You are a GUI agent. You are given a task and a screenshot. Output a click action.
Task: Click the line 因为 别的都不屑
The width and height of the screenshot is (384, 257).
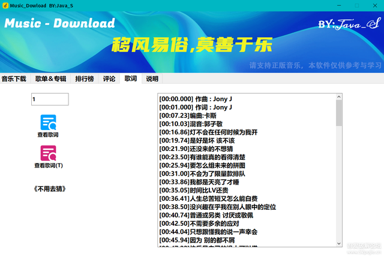(x=197, y=240)
